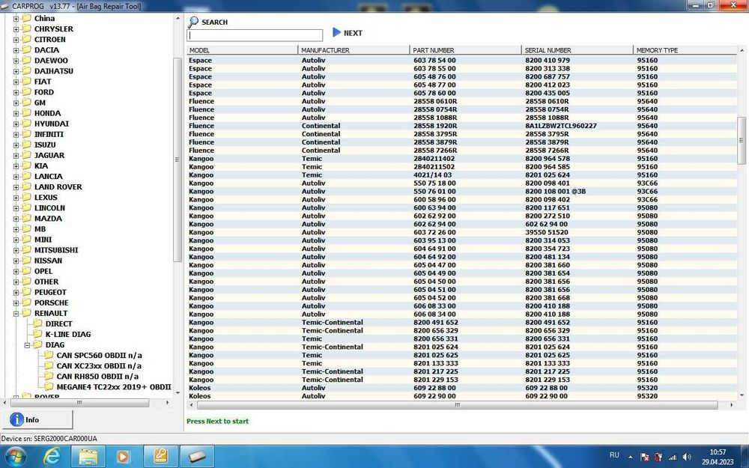Click the Info button label
Image resolution: width=749 pixels, height=468 pixels.
[x=32, y=420]
